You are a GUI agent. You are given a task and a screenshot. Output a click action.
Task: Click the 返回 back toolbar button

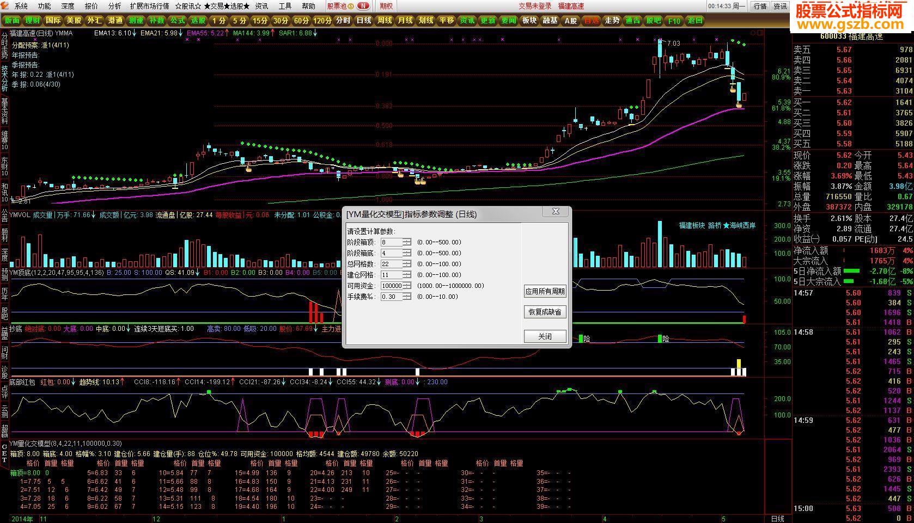695,21
